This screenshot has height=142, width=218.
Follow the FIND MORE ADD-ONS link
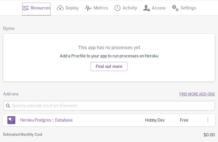197,94
